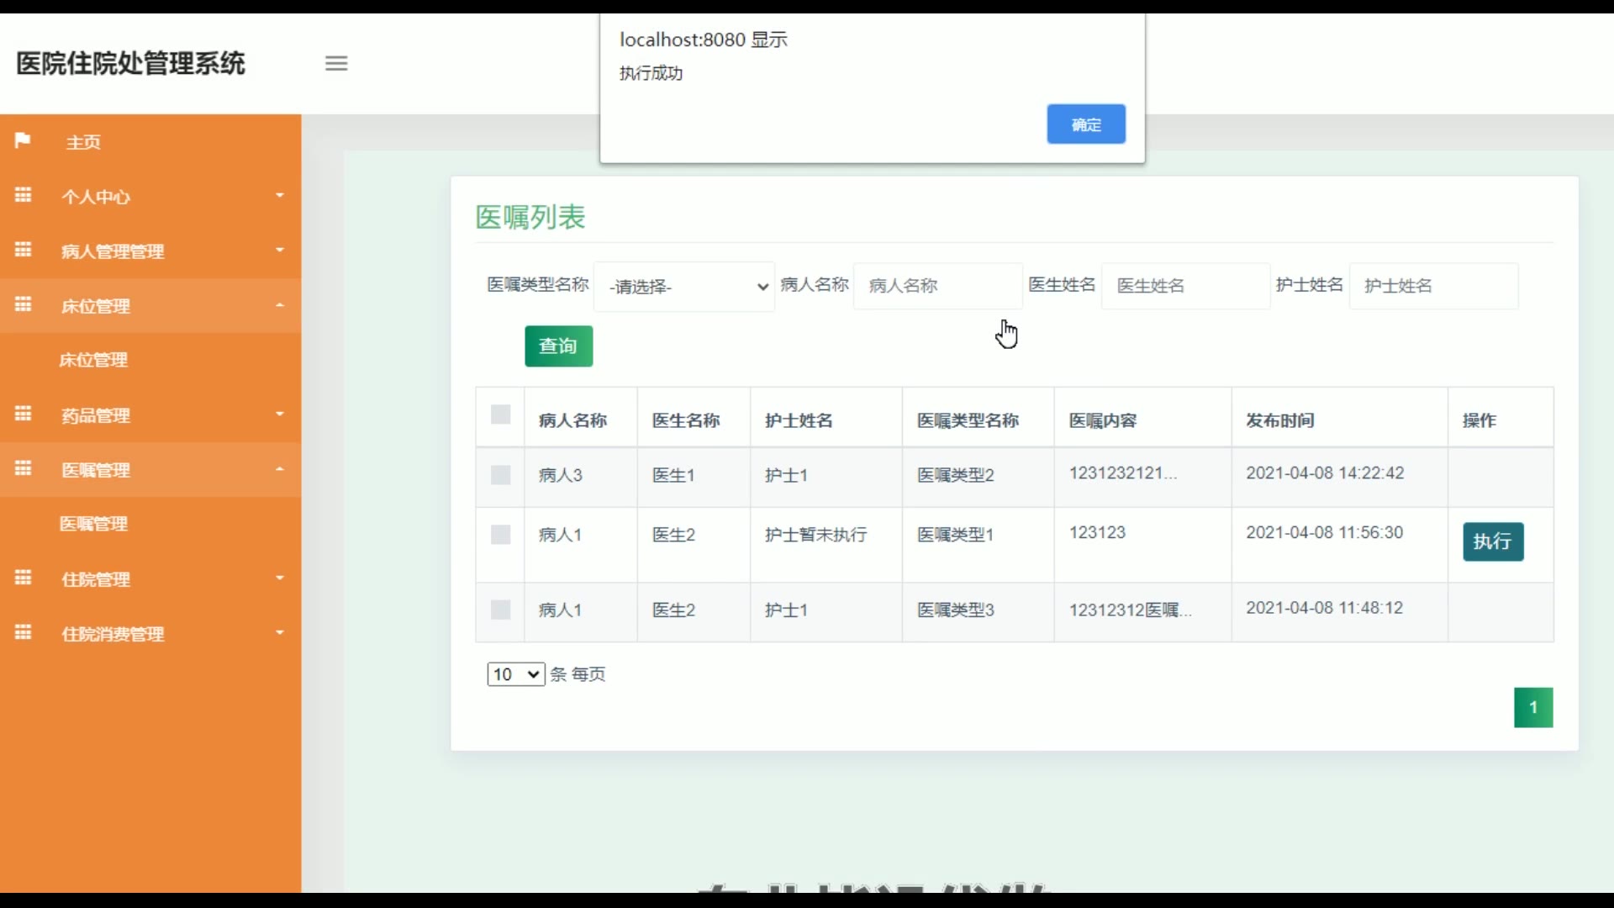Open 床位管理 submenu item

click(93, 360)
